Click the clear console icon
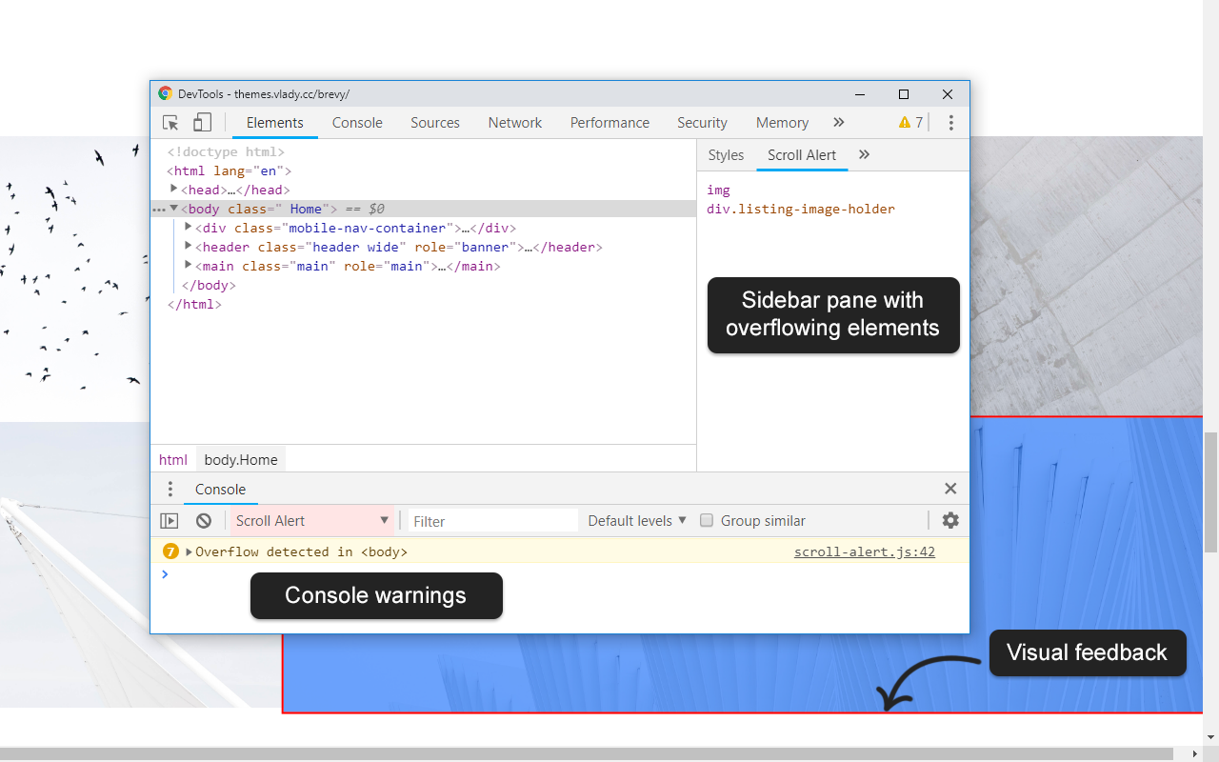The image size is (1219, 762). pyautogui.click(x=204, y=520)
